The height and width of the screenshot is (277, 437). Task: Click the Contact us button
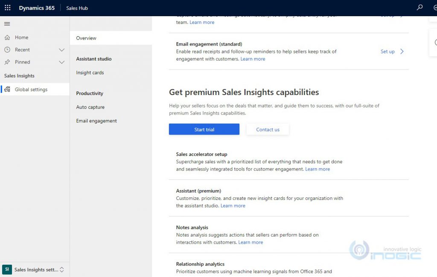point(268,129)
